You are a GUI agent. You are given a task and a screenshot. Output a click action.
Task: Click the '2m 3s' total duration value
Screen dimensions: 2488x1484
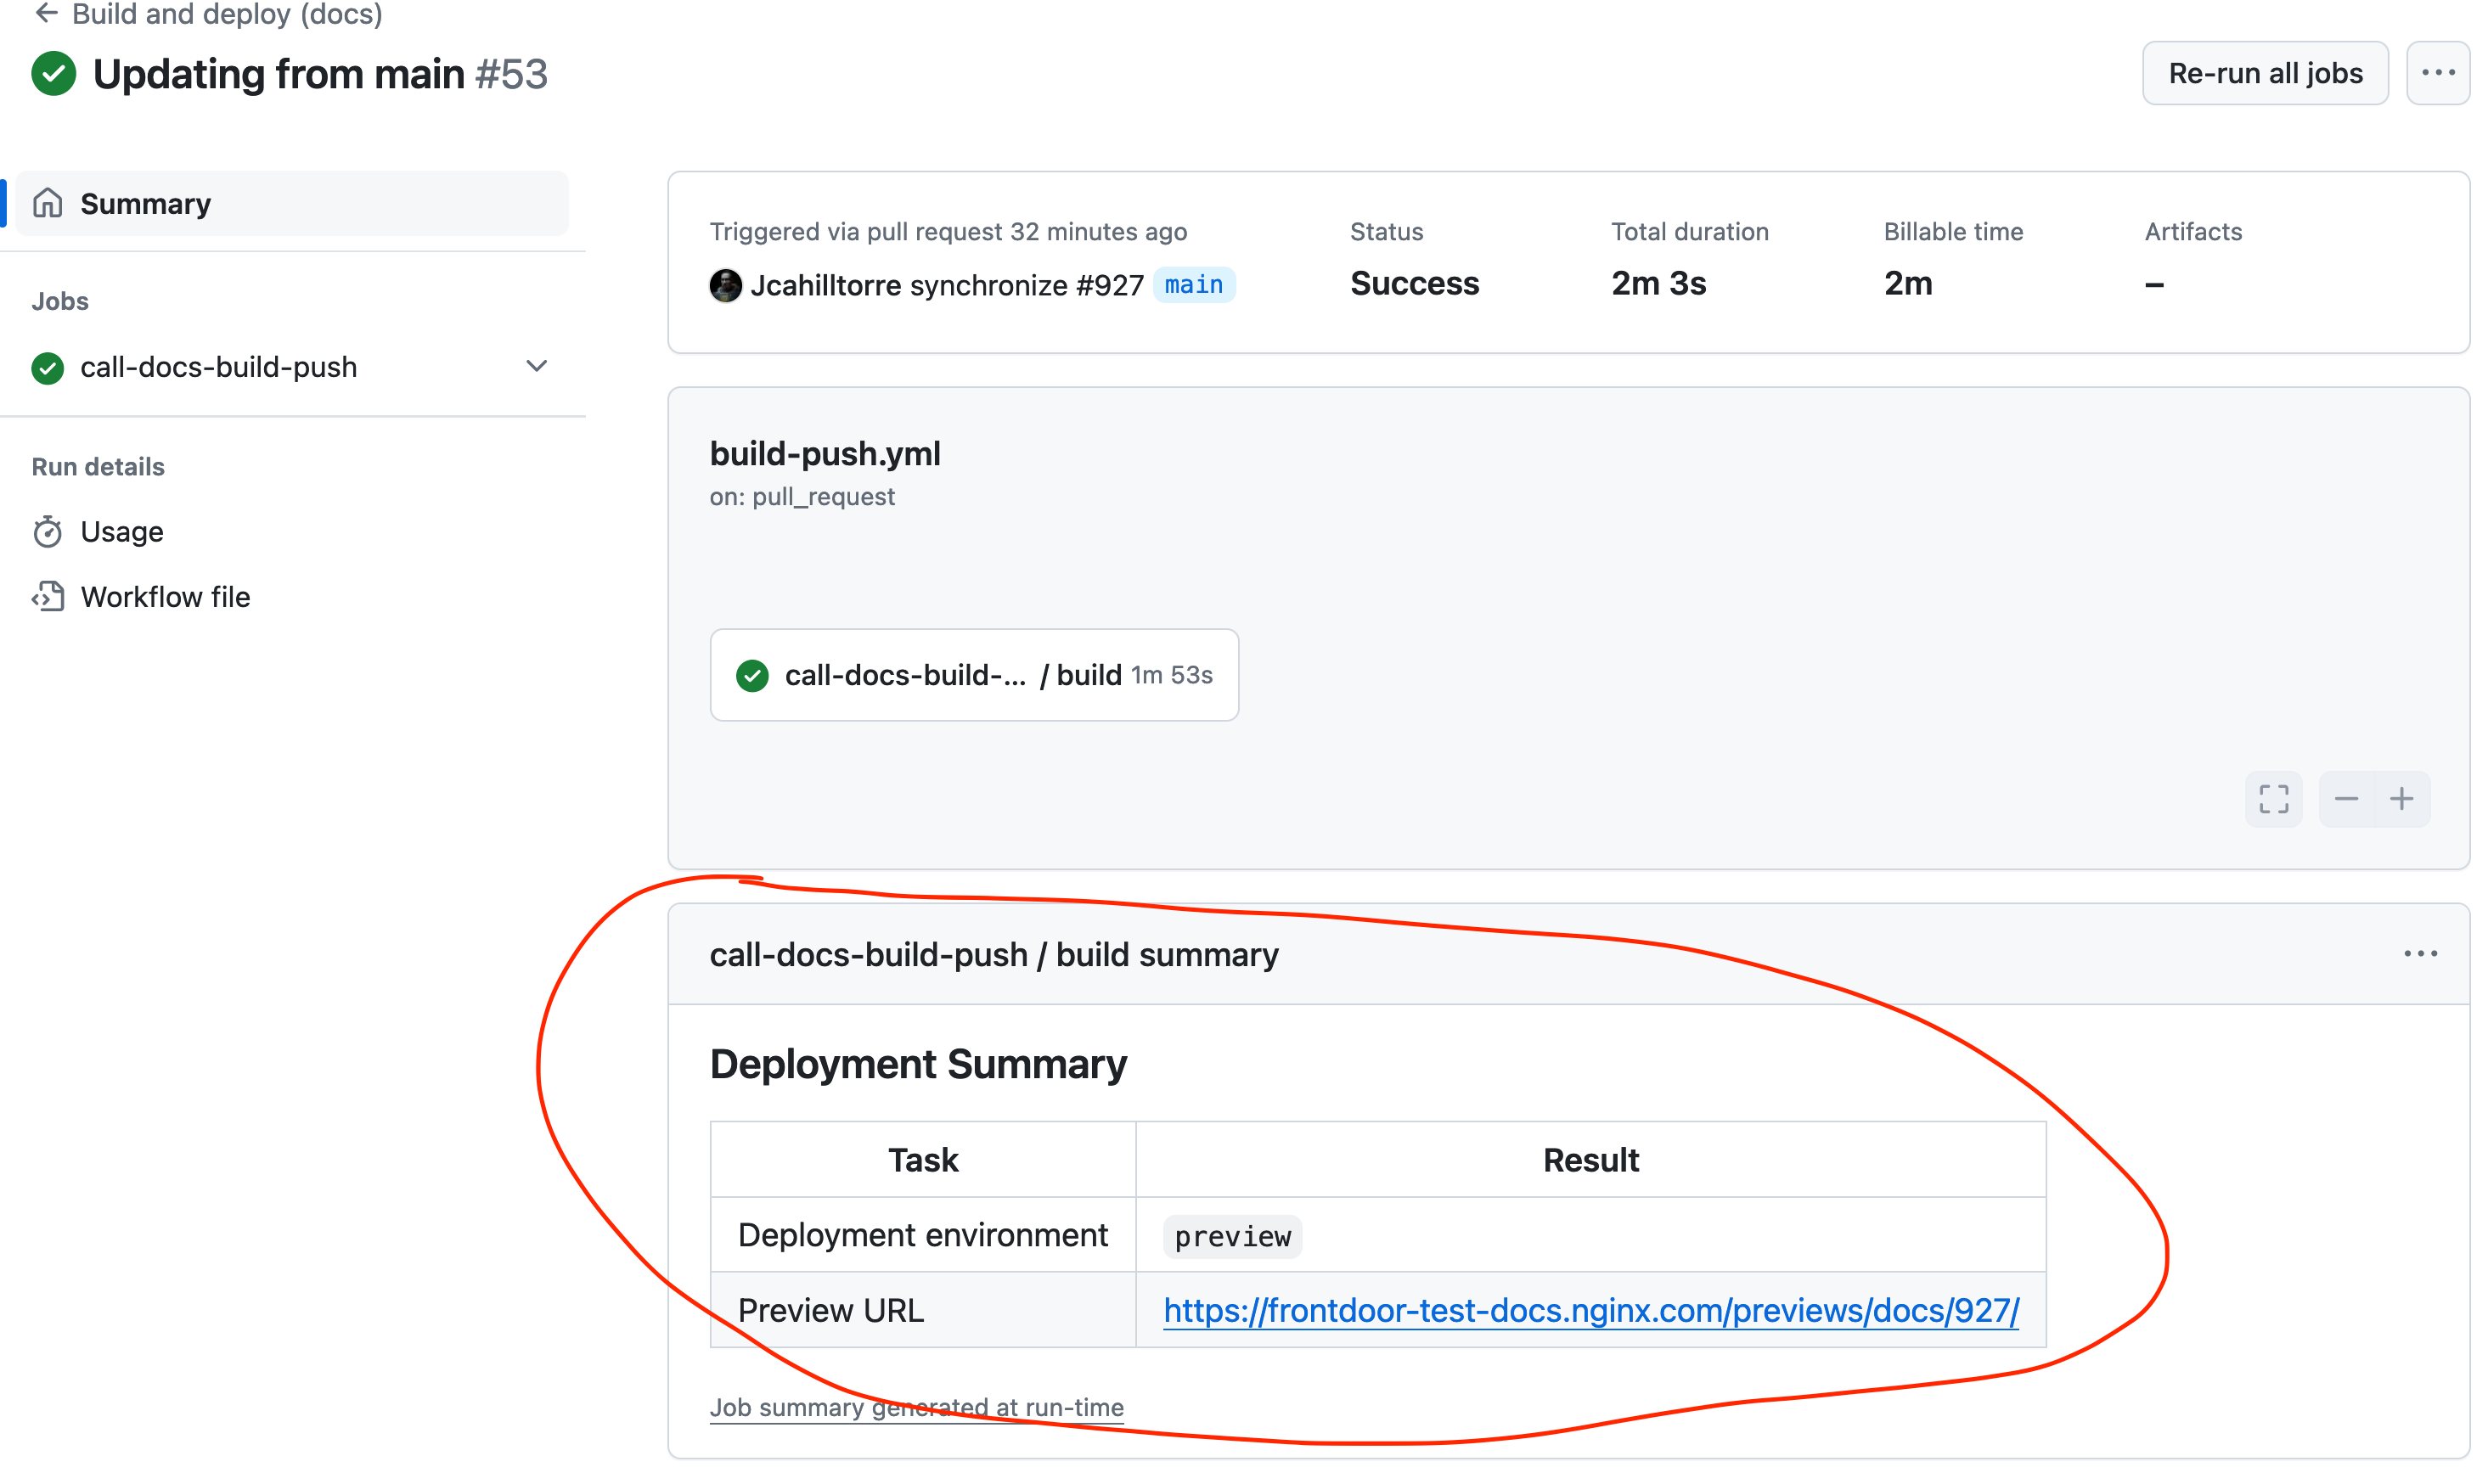(x=1659, y=284)
